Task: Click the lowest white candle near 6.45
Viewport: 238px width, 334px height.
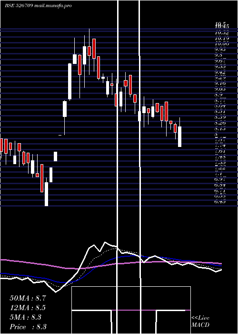Action: [46, 194]
